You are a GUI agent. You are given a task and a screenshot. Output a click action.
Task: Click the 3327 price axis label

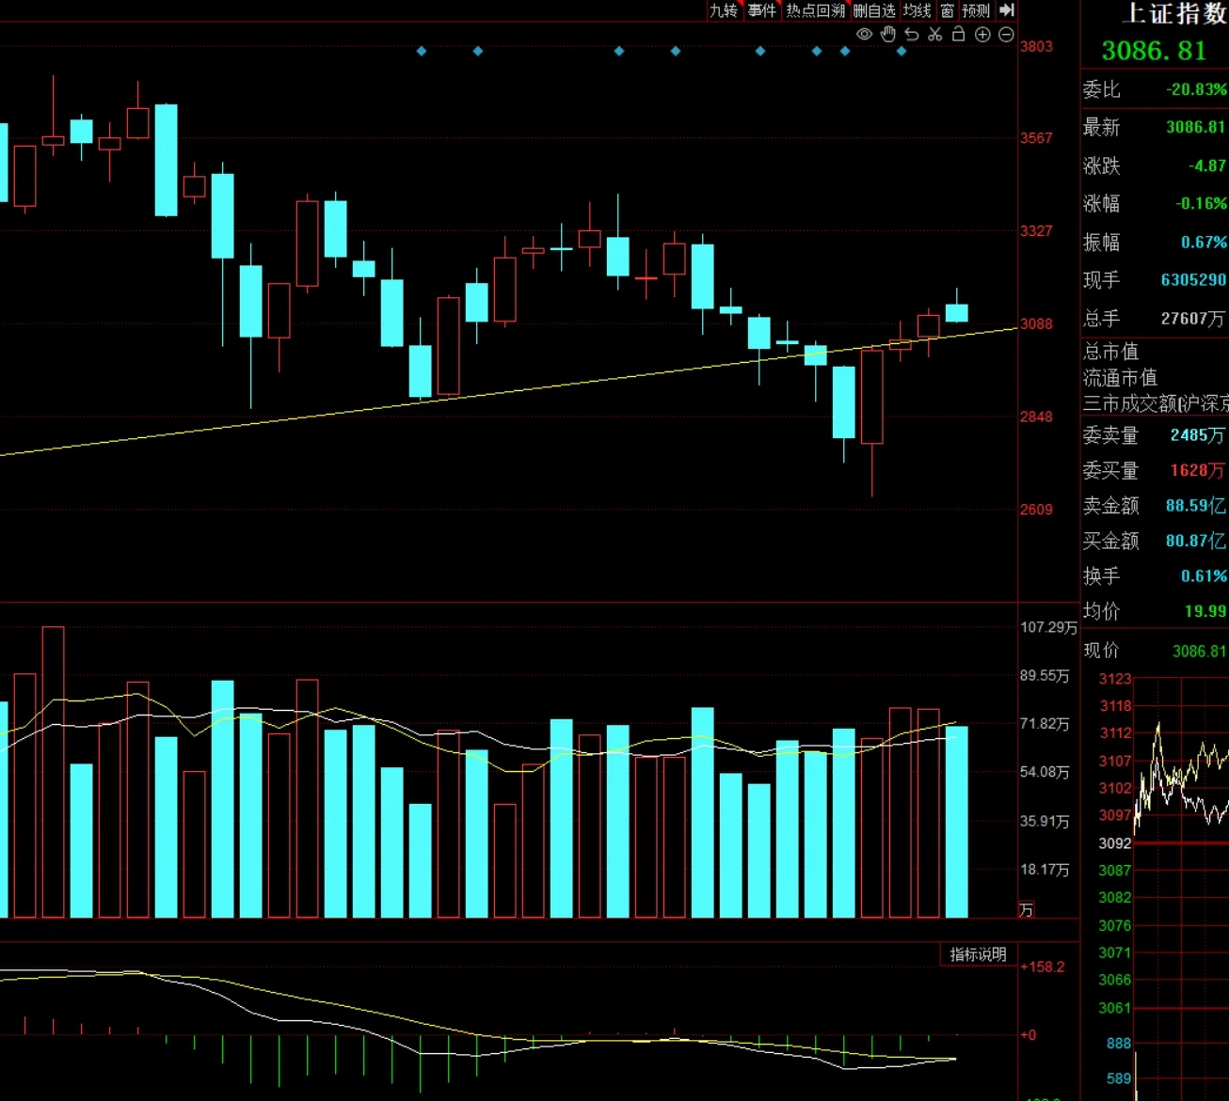tap(1036, 230)
